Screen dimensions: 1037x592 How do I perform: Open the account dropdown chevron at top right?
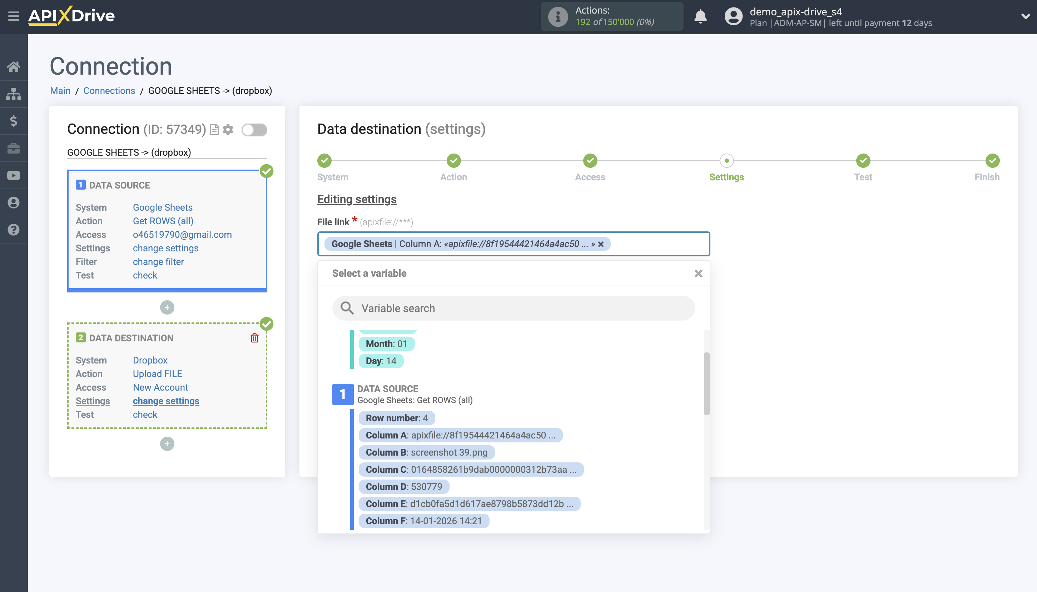point(1026,17)
